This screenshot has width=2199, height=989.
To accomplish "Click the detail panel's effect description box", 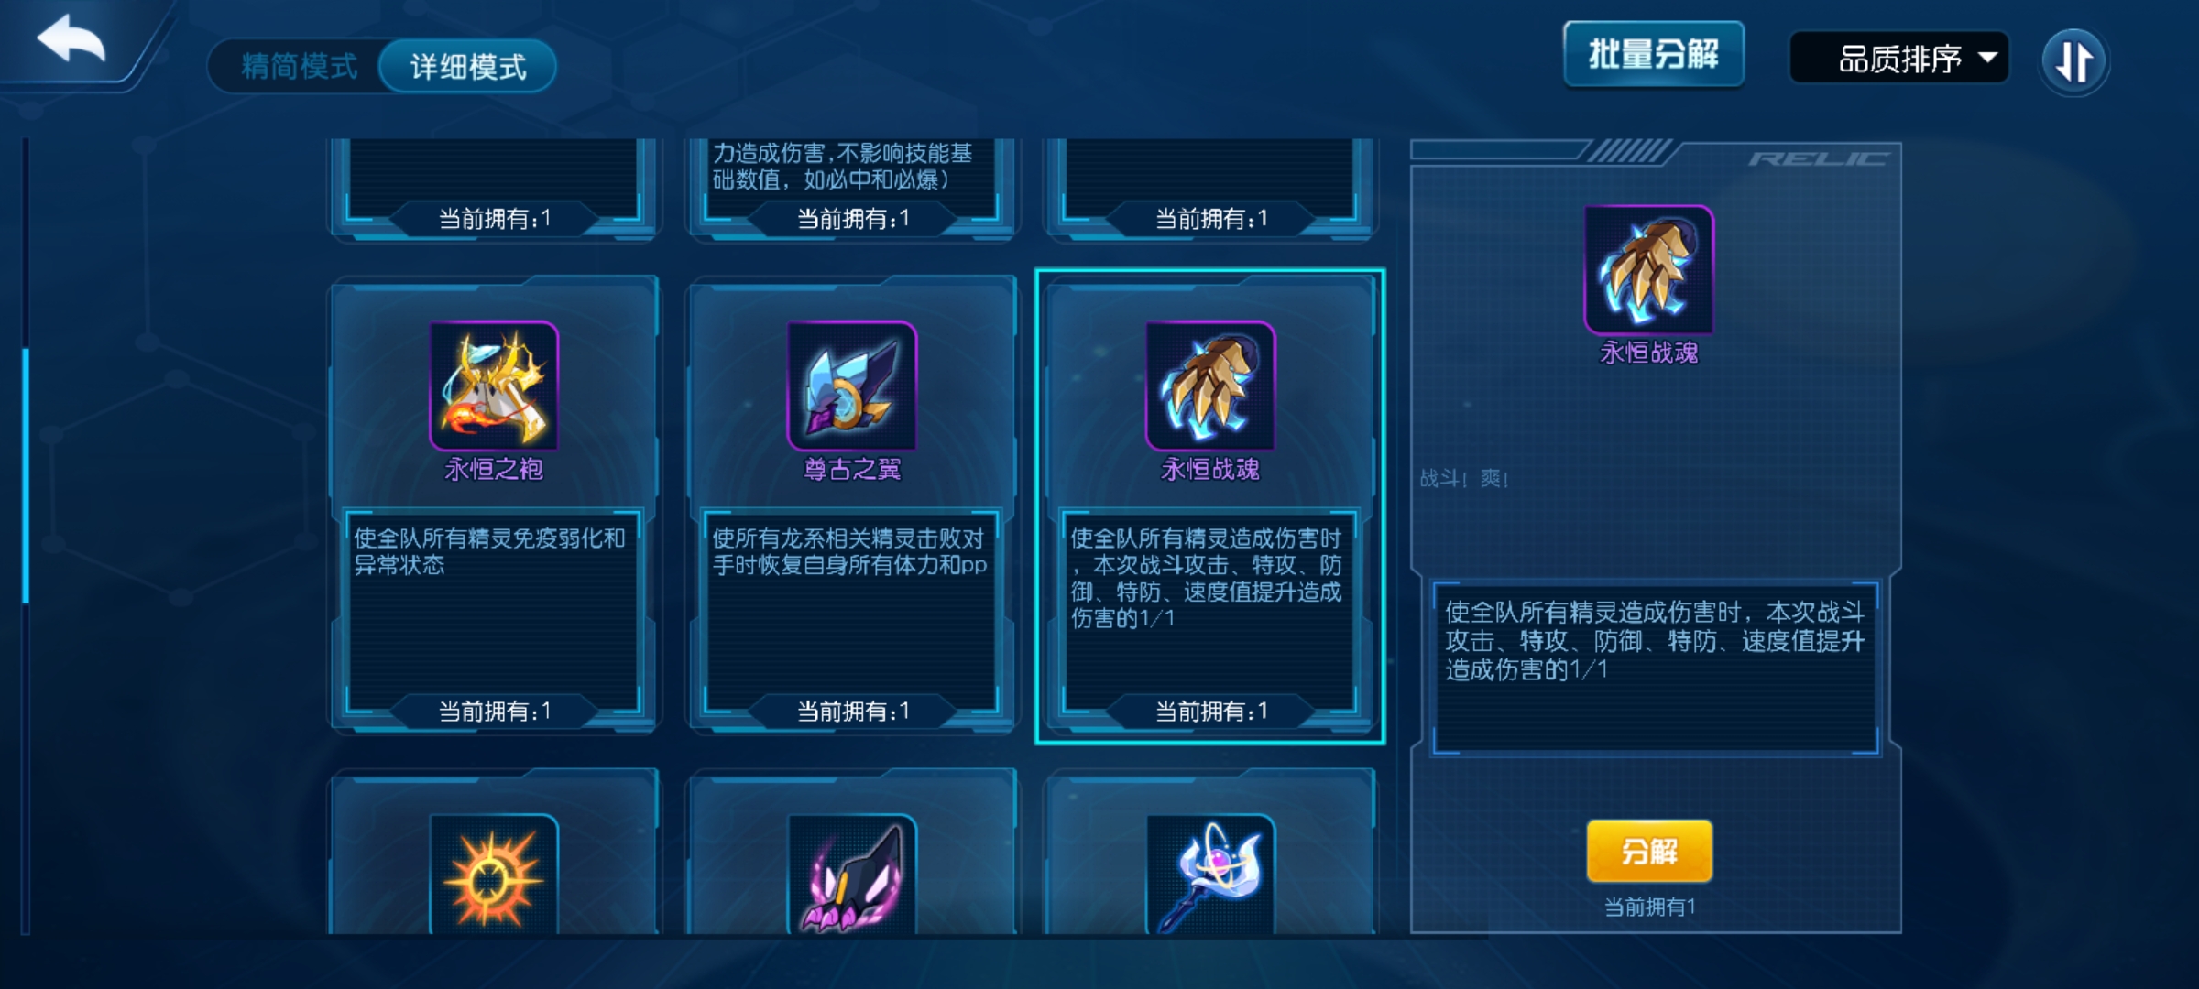I will coord(1656,668).
